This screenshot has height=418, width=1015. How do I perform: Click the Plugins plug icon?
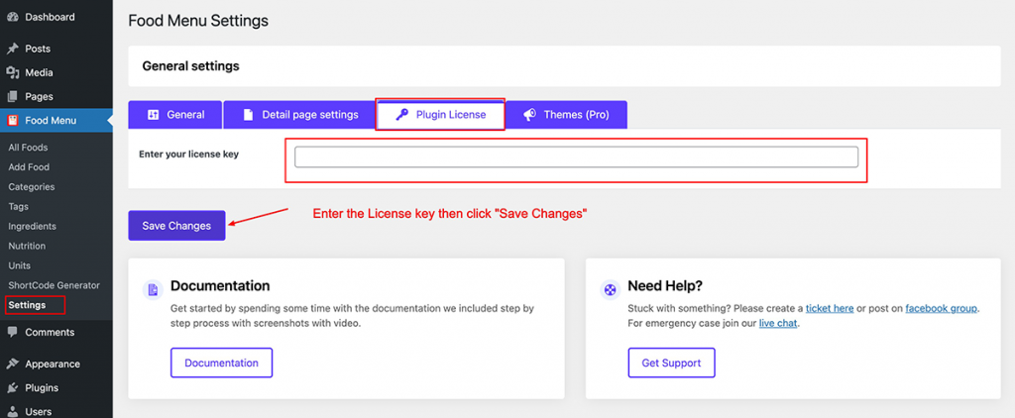coord(12,387)
